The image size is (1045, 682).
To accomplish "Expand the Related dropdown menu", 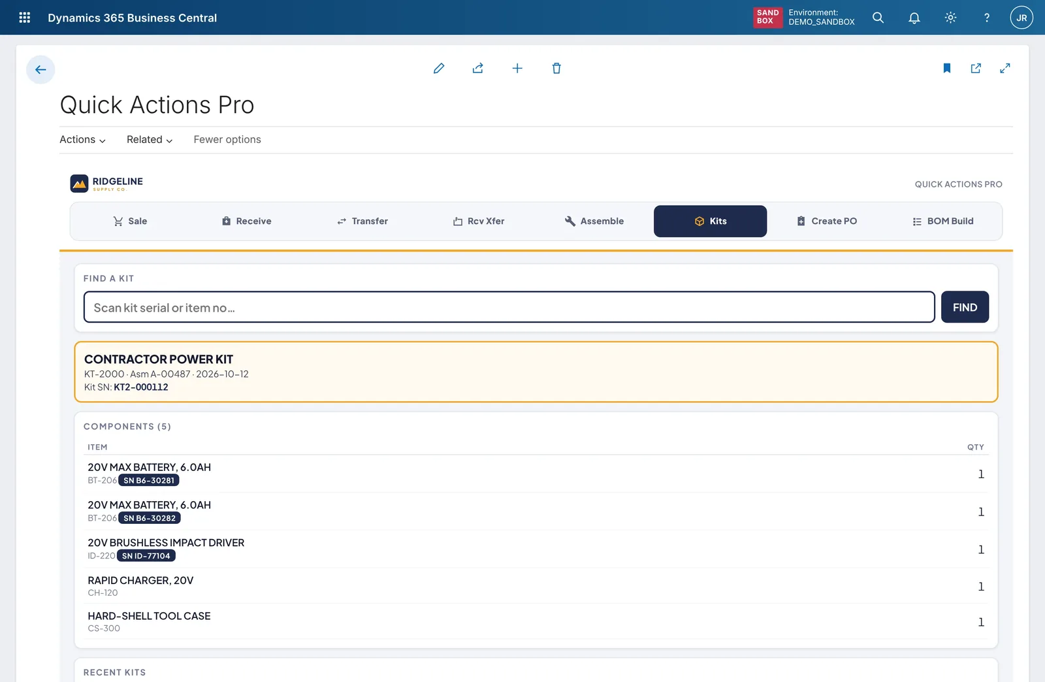I will (150, 140).
